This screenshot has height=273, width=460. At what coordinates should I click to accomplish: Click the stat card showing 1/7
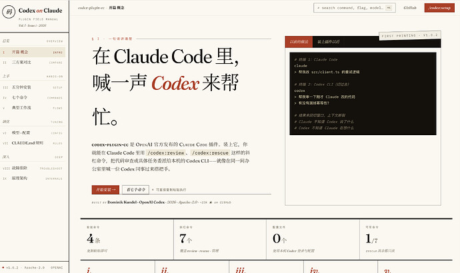[x=406, y=239]
